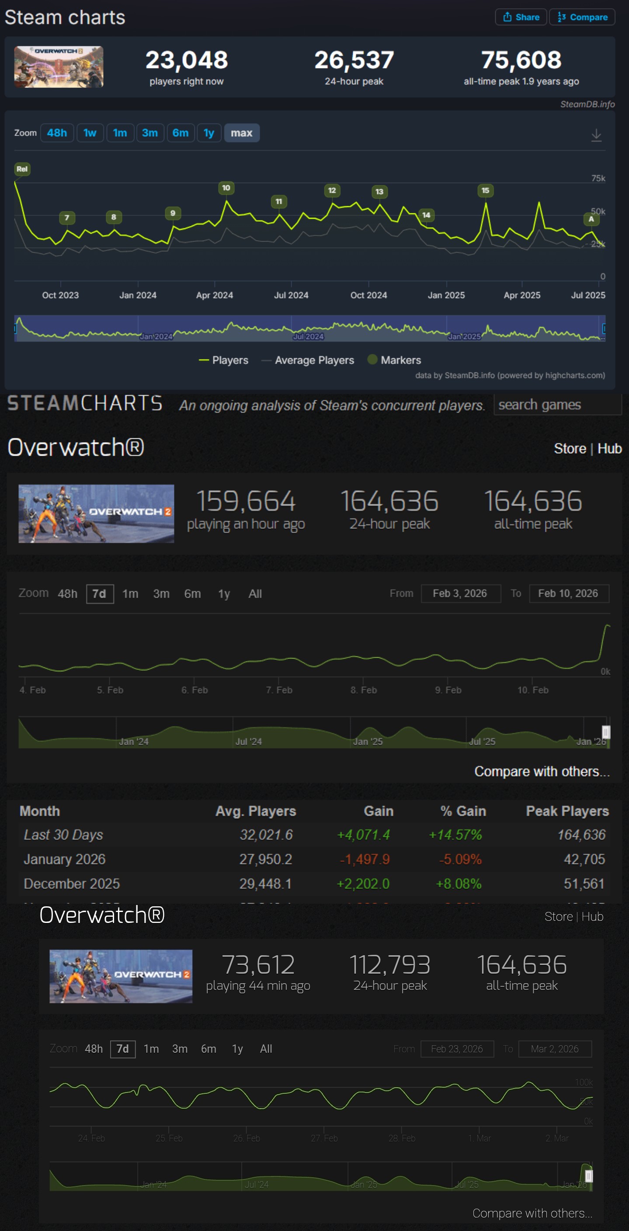Click the download icon above the SteamDB chart
The height and width of the screenshot is (1231, 629).
point(596,135)
